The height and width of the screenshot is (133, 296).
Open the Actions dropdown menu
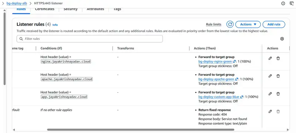248,24
